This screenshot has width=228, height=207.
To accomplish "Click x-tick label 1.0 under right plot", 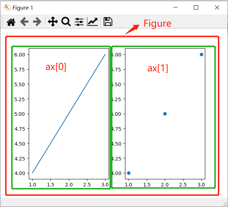I will (129, 185).
